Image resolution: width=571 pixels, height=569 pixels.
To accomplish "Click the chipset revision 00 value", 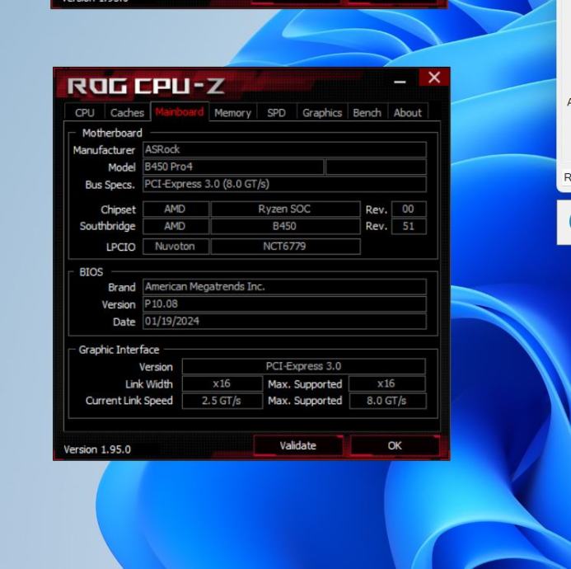I will click(x=409, y=209).
